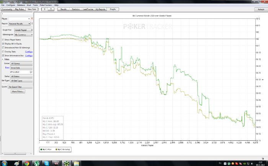The image size is (268, 166).
Task: Open Full Tilt Poker taskbar icon
Action: pos(56,163)
